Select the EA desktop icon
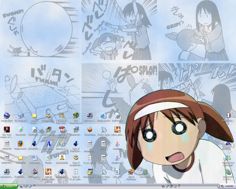 pyautogui.click(x=228, y=144)
